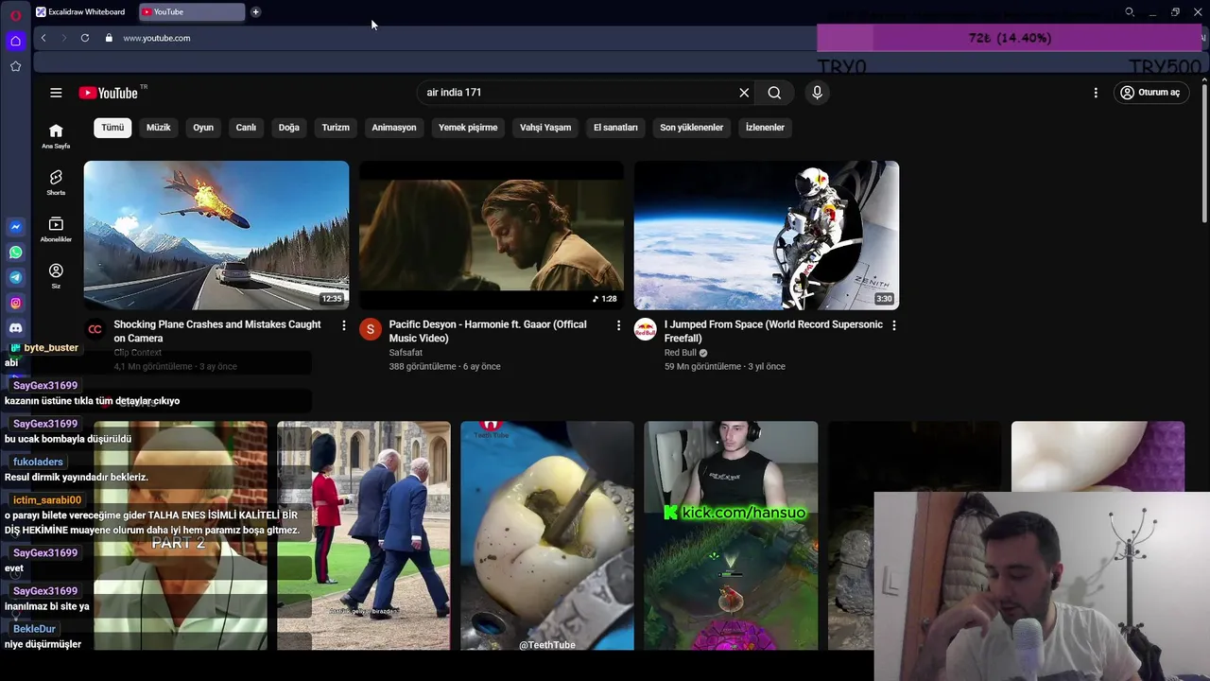Select the Doğa filter chip

click(289, 128)
